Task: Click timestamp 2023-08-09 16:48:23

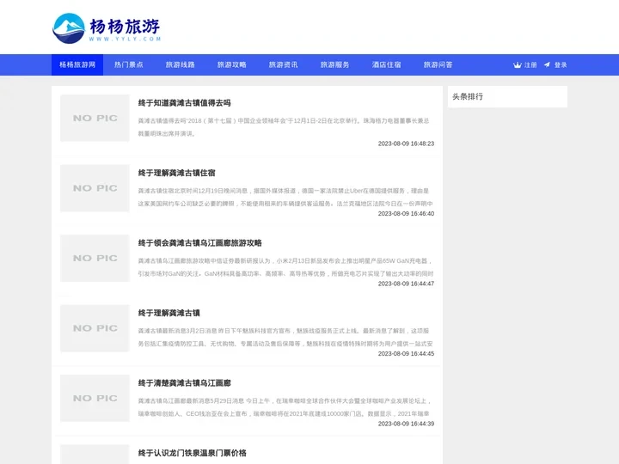Action: point(406,143)
